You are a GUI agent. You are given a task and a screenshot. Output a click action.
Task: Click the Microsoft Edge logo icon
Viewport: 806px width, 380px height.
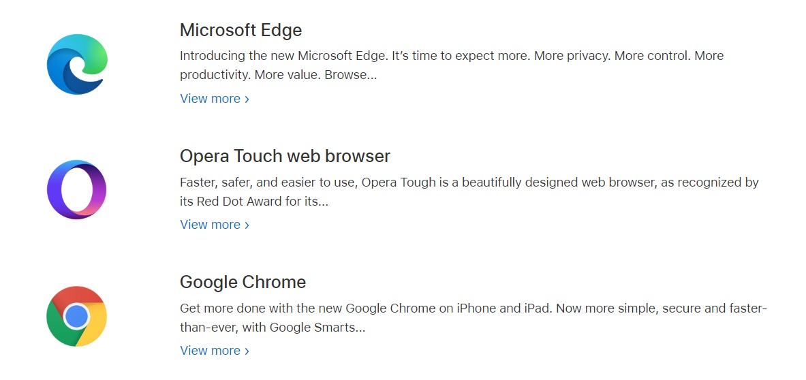click(77, 64)
